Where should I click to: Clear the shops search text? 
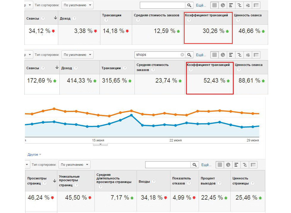[182, 55]
